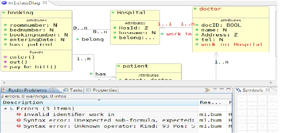This screenshot has width=281, height=133.
Task: Maximize the Rodin Problems panel
Action: tap(228, 89)
